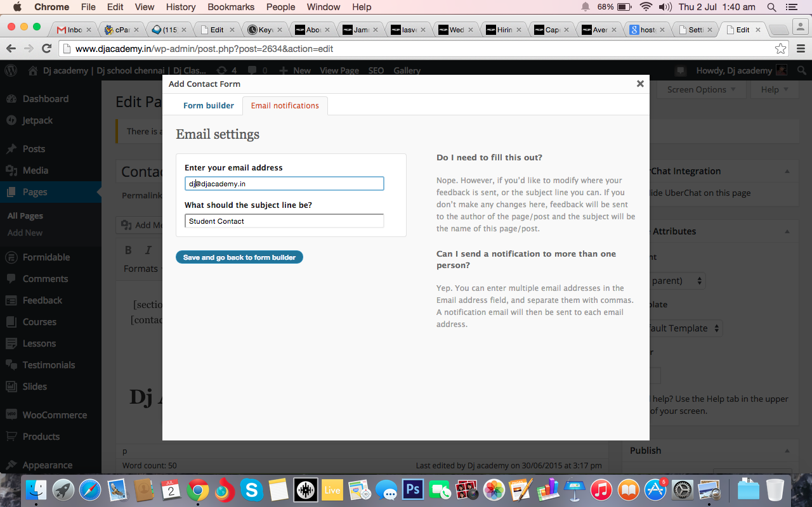Click the Jetpack icon in sidebar
Image resolution: width=812 pixels, height=507 pixels.
11,120
